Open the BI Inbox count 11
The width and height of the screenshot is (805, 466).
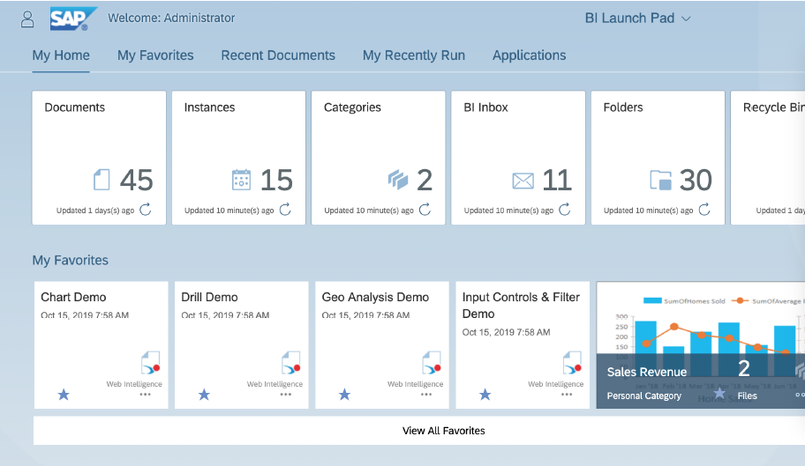557,181
